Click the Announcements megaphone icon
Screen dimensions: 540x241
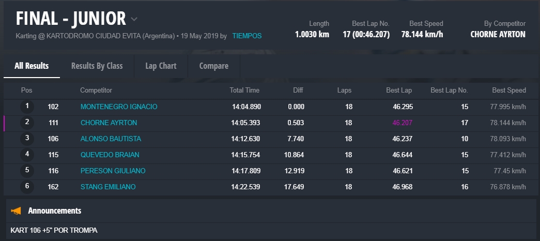pyautogui.click(x=17, y=211)
